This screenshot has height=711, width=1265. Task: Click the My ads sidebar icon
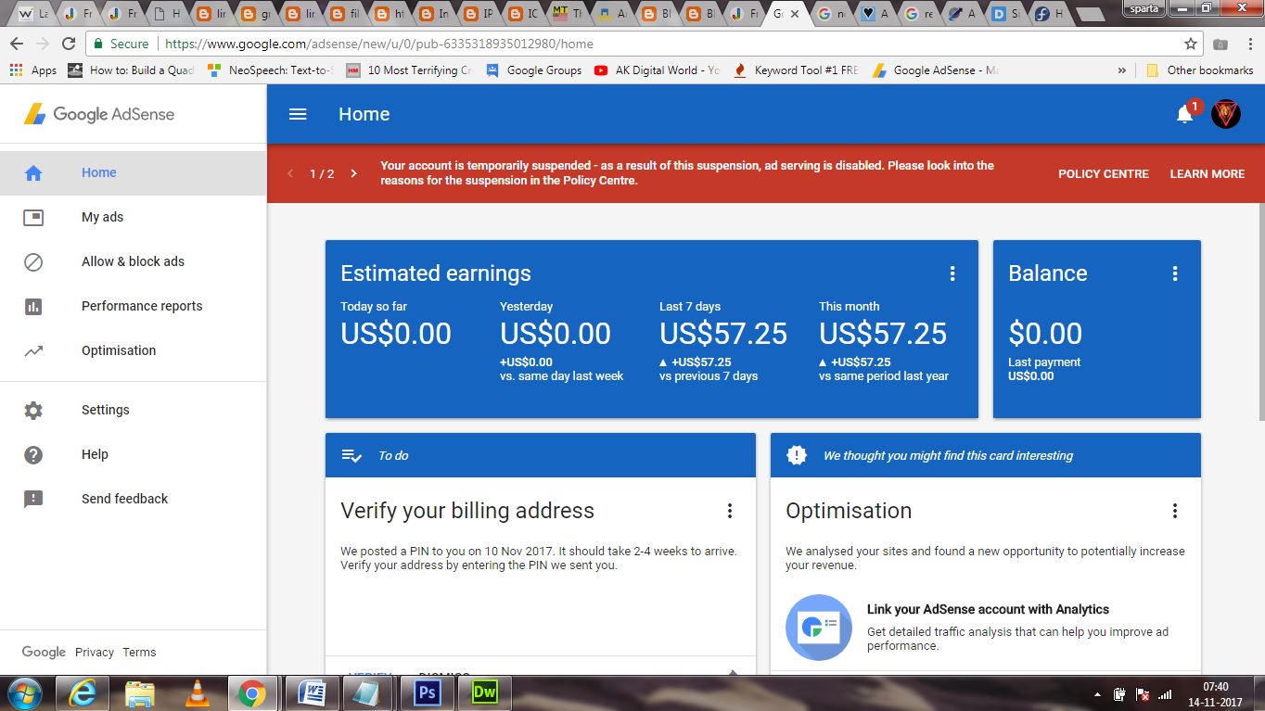[33, 217]
